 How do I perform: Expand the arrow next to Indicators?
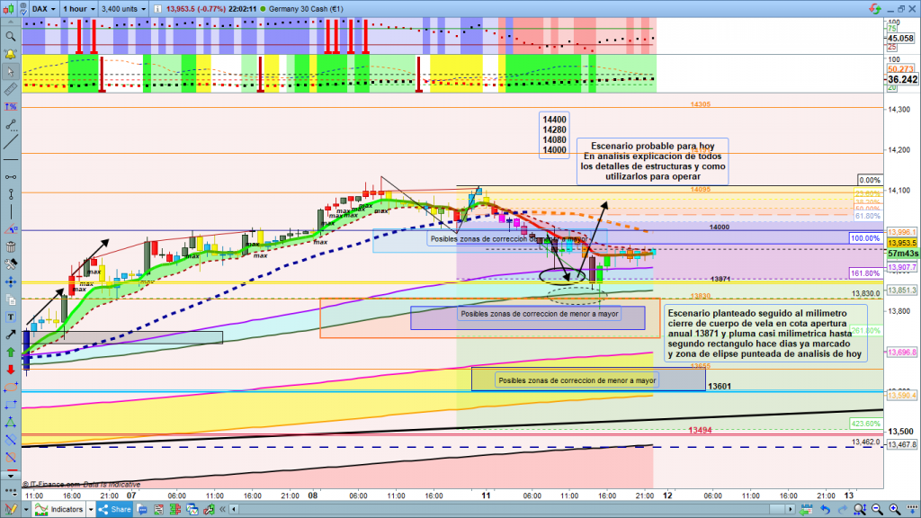[93, 510]
